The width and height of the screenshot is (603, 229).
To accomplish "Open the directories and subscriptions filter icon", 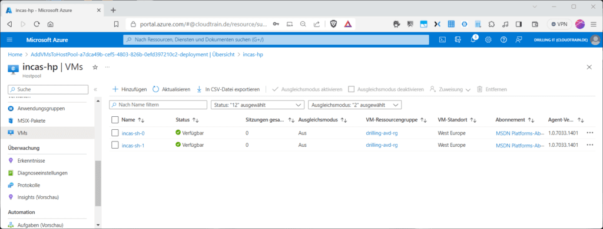I will tap(458, 40).
